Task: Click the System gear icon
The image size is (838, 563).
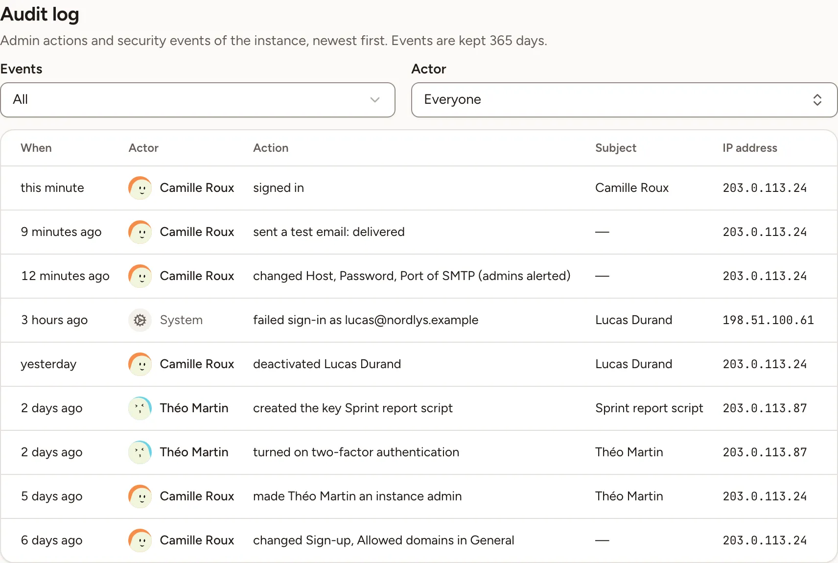Action: (x=140, y=320)
